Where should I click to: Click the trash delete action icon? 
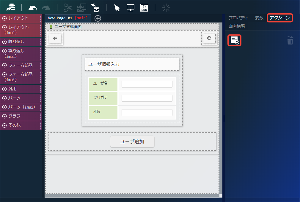(x=290, y=40)
